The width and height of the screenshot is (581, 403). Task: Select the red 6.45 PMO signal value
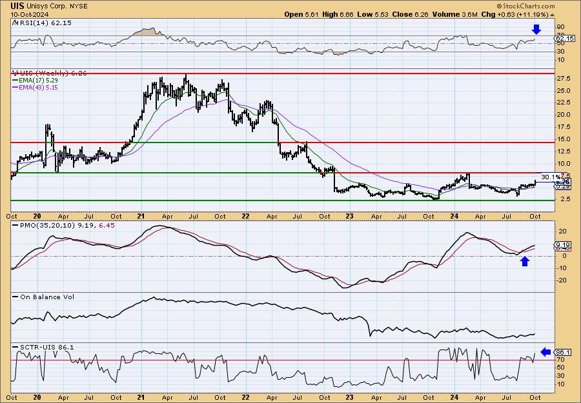click(x=107, y=225)
